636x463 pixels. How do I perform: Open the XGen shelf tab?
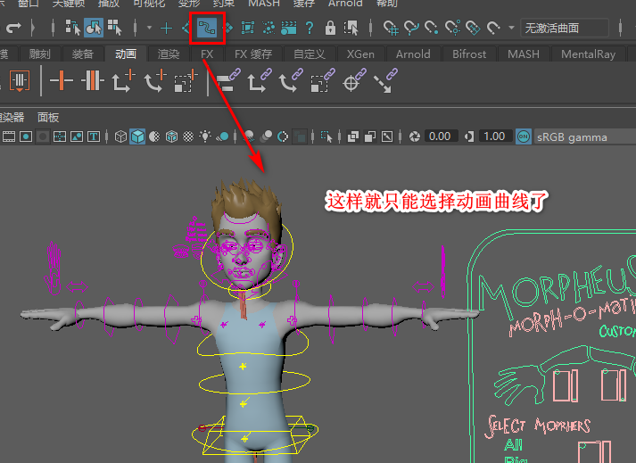click(x=360, y=54)
